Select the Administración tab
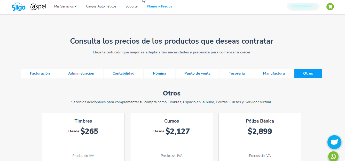Screen dimensions: 345x161 coord(81,73)
